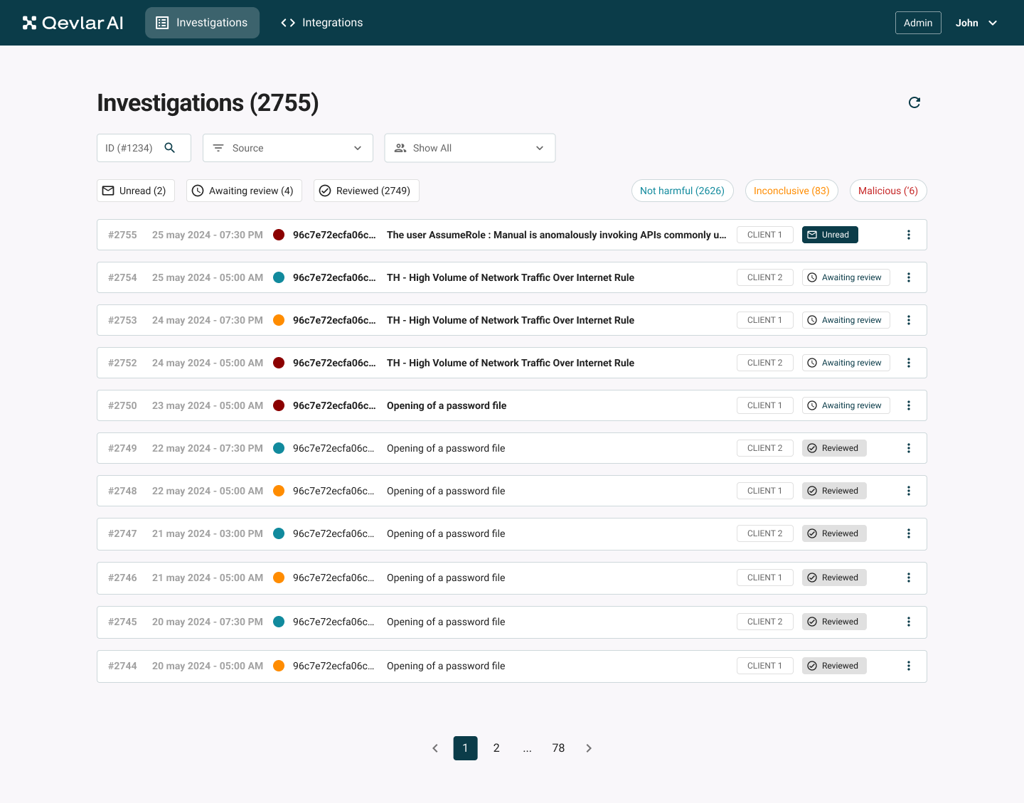Click the checkmark icon on Reviewed filter

(x=325, y=191)
